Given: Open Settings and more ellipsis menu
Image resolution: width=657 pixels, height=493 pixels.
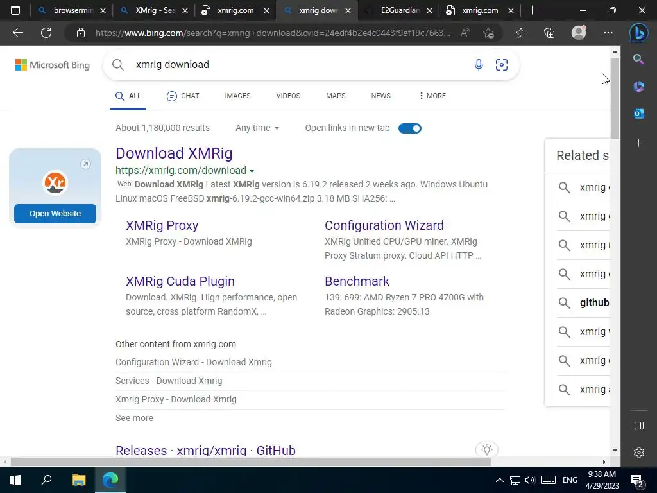Looking at the screenshot, I should pos(608,33).
